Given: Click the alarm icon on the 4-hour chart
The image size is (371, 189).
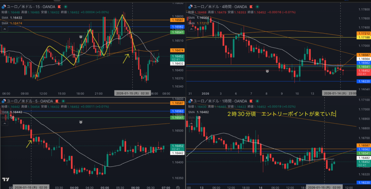Looking at the screenshot, I should coord(267,72).
